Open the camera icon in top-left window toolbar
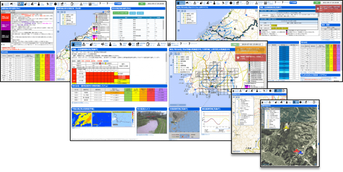This screenshot has height=172, width=343. pos(11,4)
